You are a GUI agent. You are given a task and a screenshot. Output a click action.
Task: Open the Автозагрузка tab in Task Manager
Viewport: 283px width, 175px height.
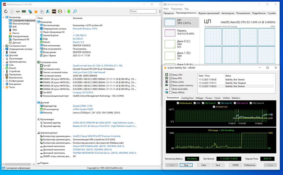(228, 13)
